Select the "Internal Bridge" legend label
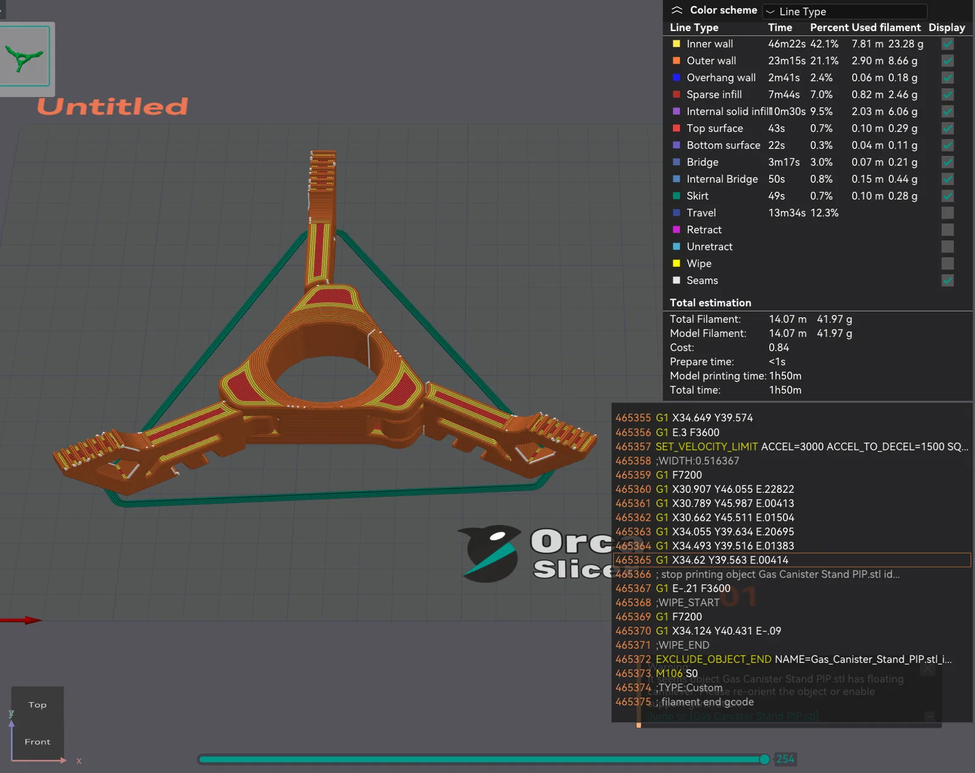 (x=722, y=179)
